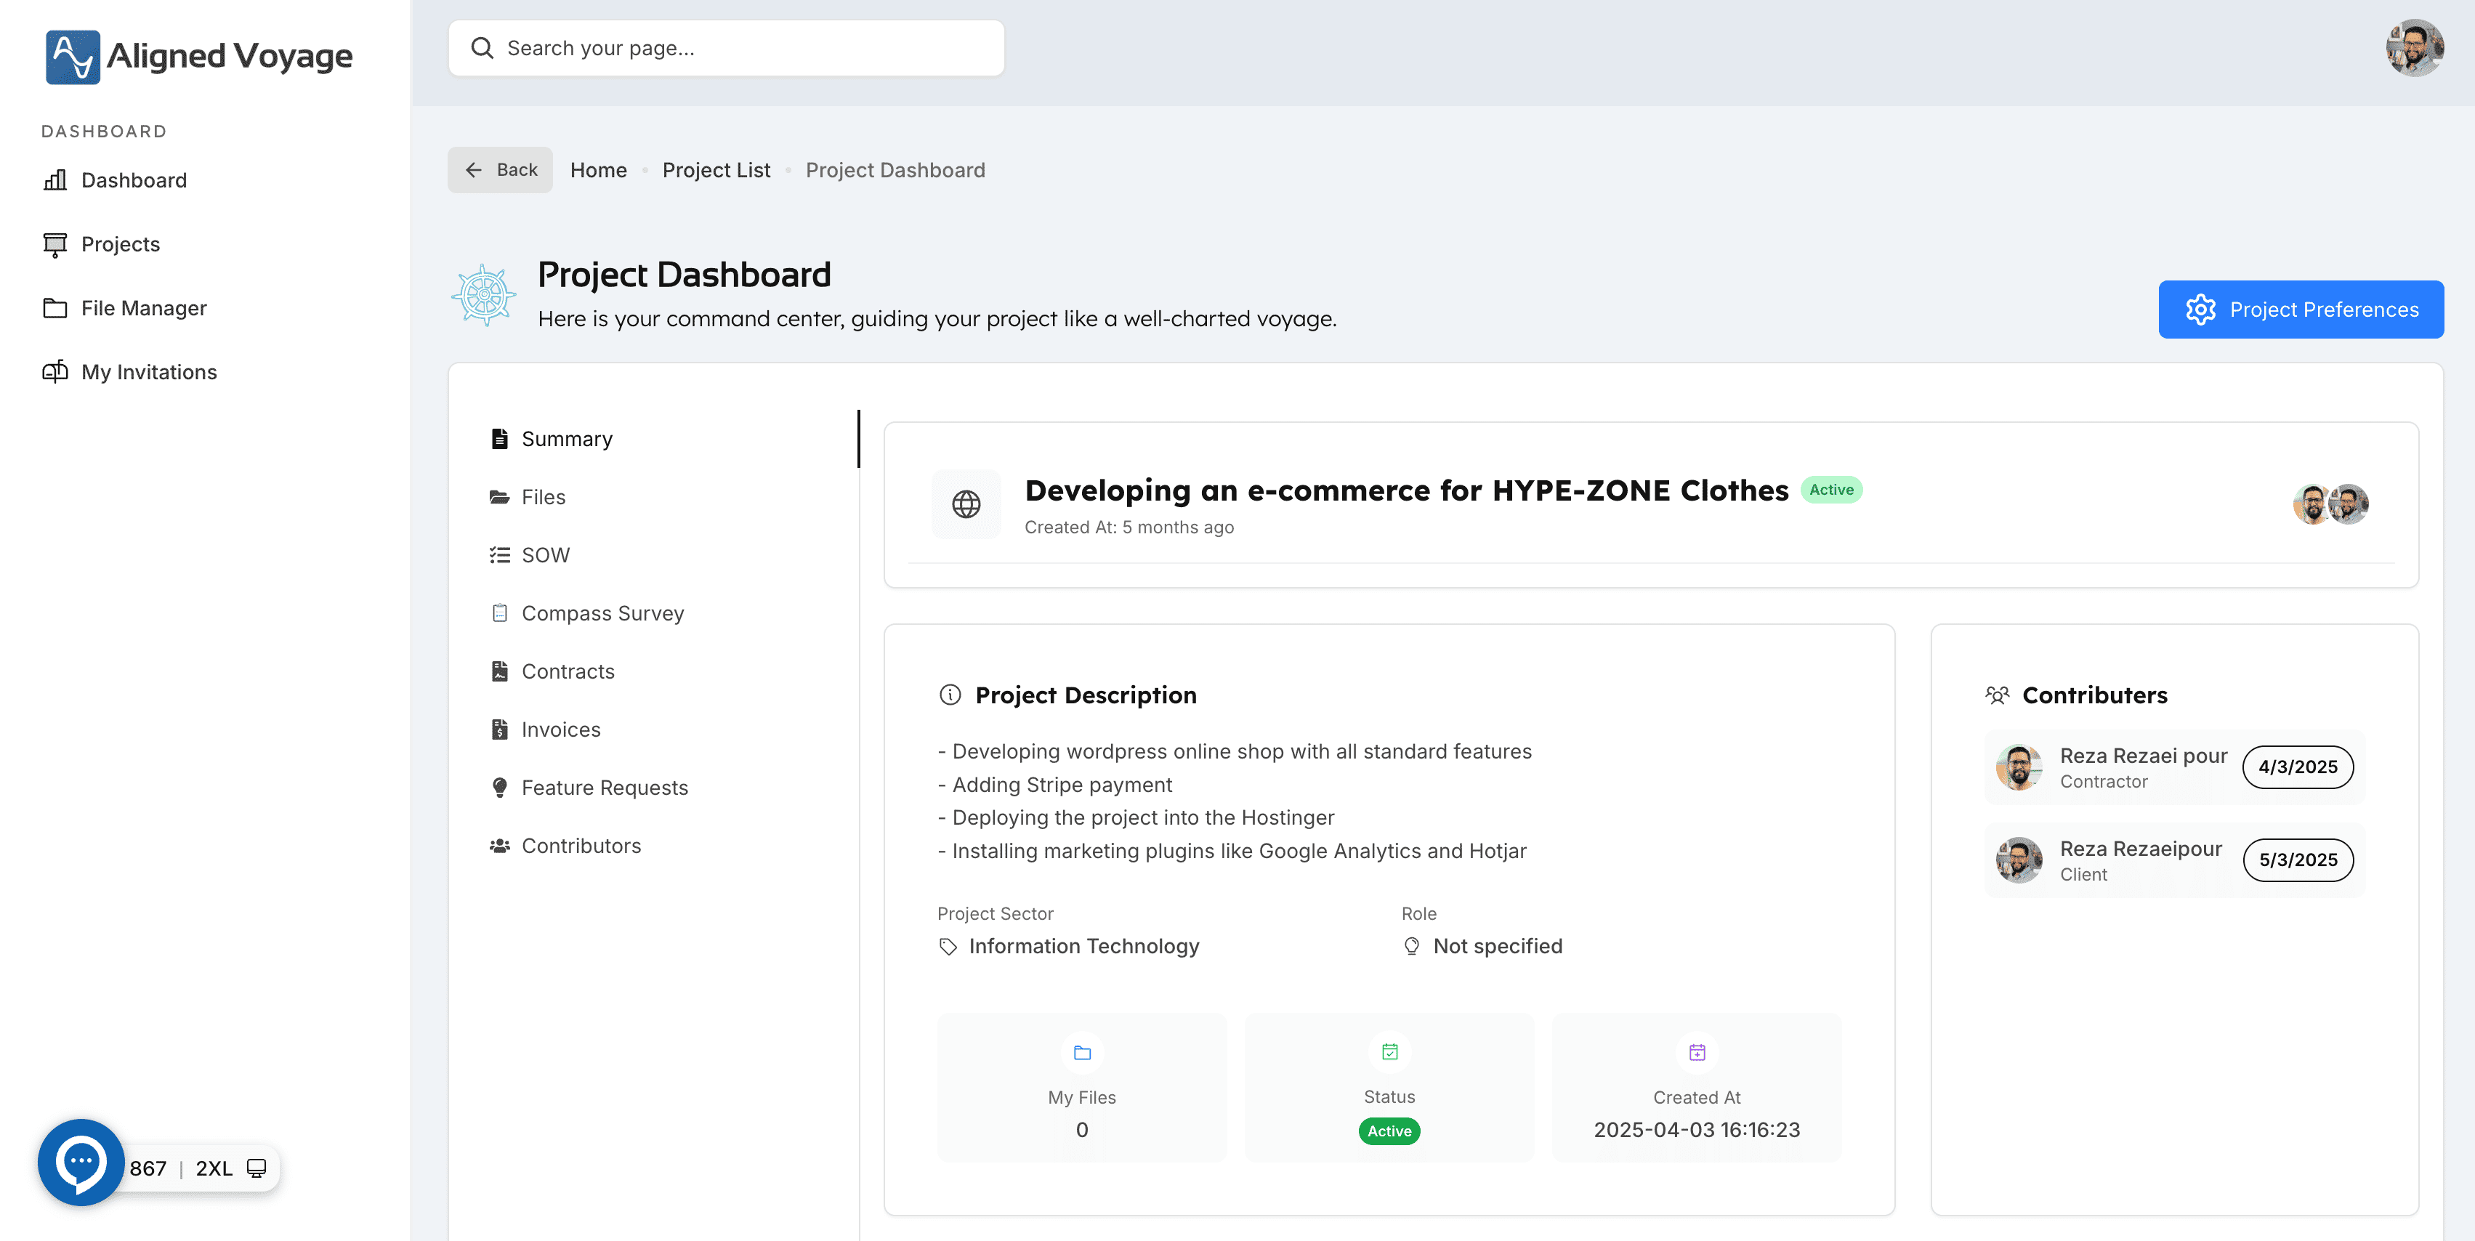Open the chat support bubble icon

pyautogui.click(x=81, y=1163)
